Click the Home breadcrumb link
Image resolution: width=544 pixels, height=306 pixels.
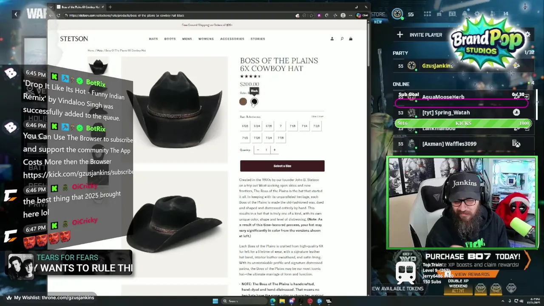tap(91, 51)
